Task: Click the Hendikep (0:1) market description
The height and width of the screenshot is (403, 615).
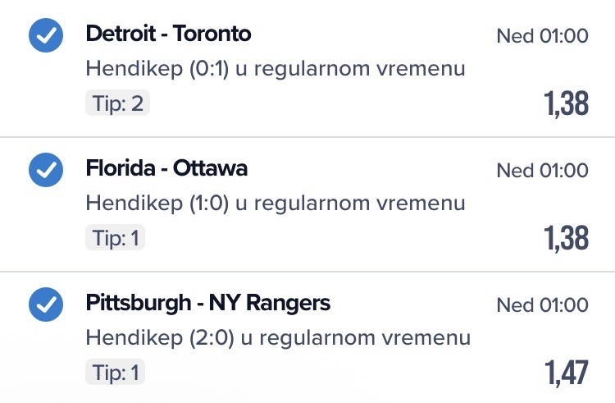Action: click(276, 68)
